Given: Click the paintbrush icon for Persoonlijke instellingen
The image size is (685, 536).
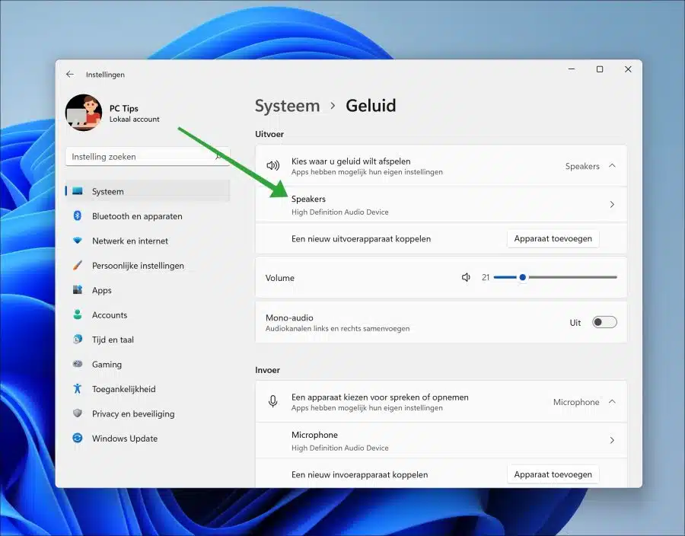Looking at the screenshot, I should pos(78,265).
